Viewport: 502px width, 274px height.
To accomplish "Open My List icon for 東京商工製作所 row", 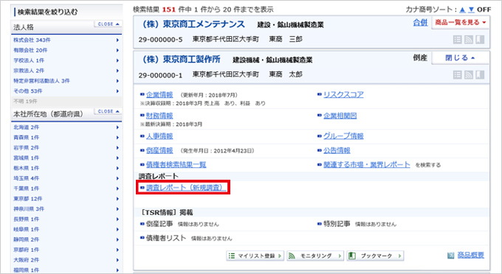I will (458, 74).
